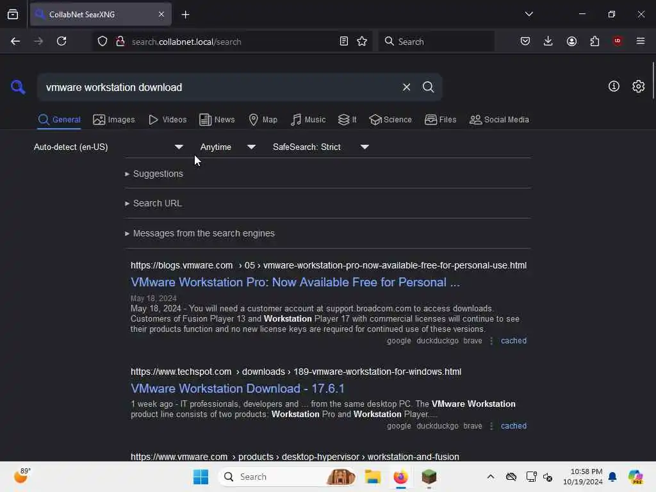656x492 pixels.
Task: Switch to Science search category
Action: (391, 120)
